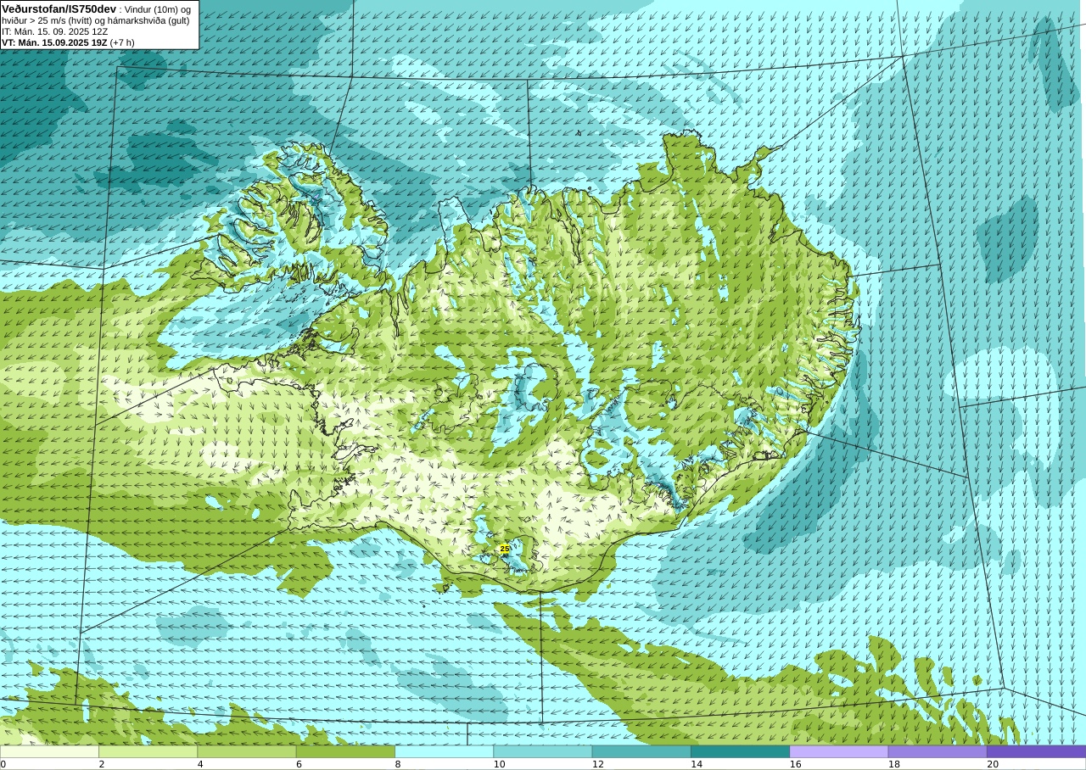1086x770 pixels.
Task: Click legend tick label 10
Action: tap(499, 764)
